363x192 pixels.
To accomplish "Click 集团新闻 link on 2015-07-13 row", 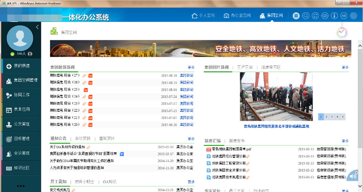I will pos(186,110).
